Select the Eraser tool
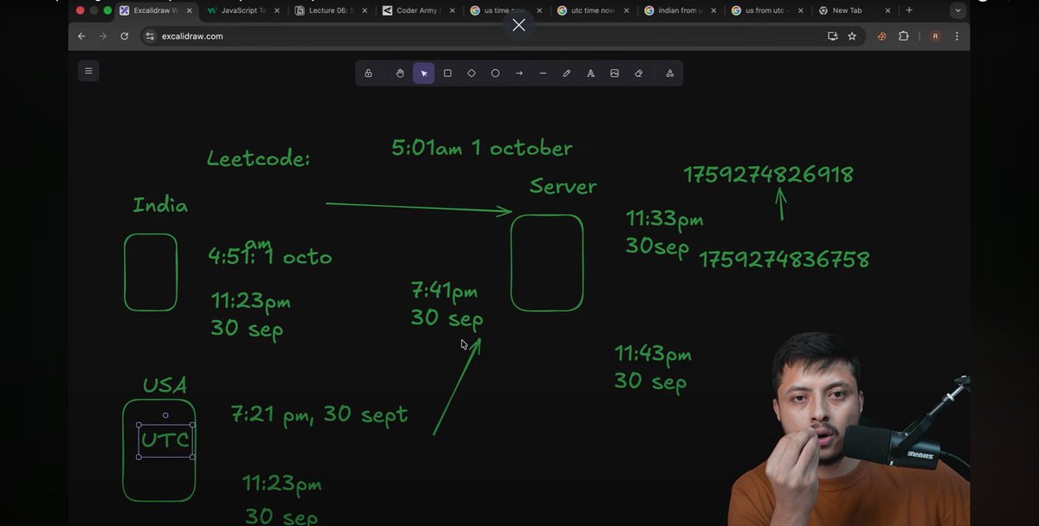This screenshot has height=526, width=1039. (639, 74)
